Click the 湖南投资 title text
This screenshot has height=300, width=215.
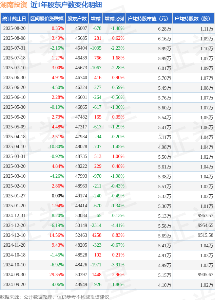coord(14,5)
